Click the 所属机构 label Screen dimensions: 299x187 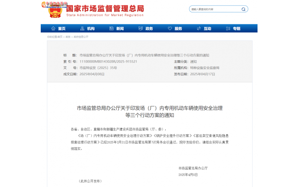coord(181,68)
